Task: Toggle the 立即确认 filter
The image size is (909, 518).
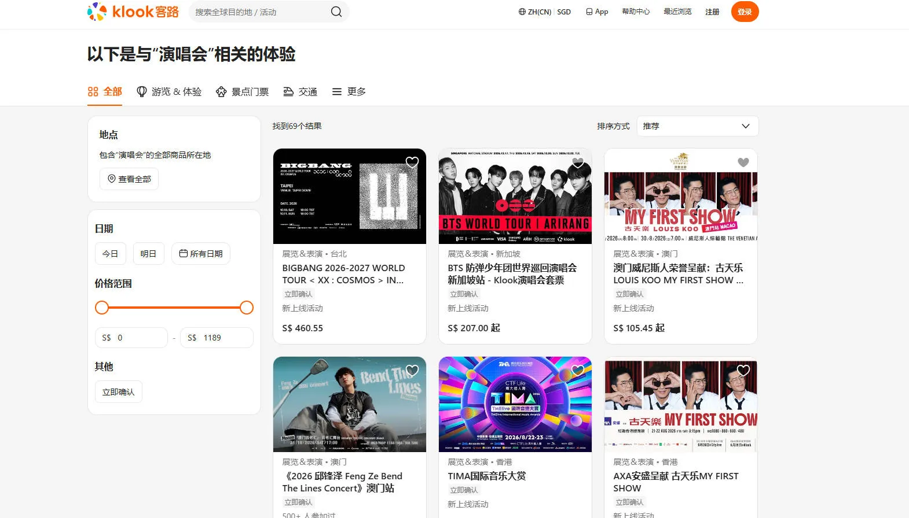Action: (x=119, y=392)
